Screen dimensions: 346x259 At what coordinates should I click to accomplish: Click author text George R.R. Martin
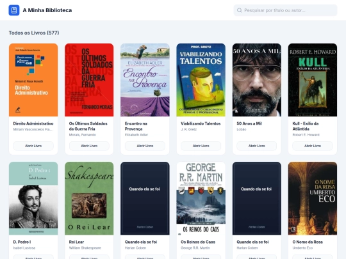(x=195, y=247)
